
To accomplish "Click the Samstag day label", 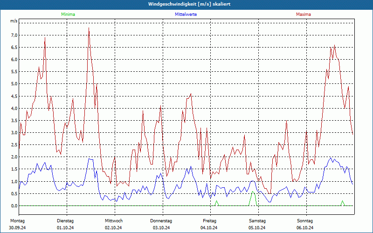I will click(x=257, y=221).
